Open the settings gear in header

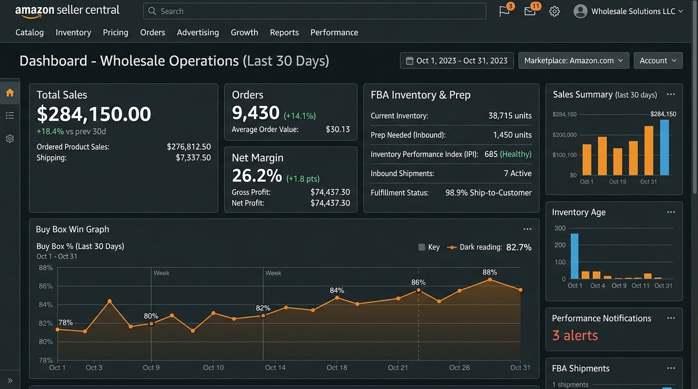[x=554, y=11]
